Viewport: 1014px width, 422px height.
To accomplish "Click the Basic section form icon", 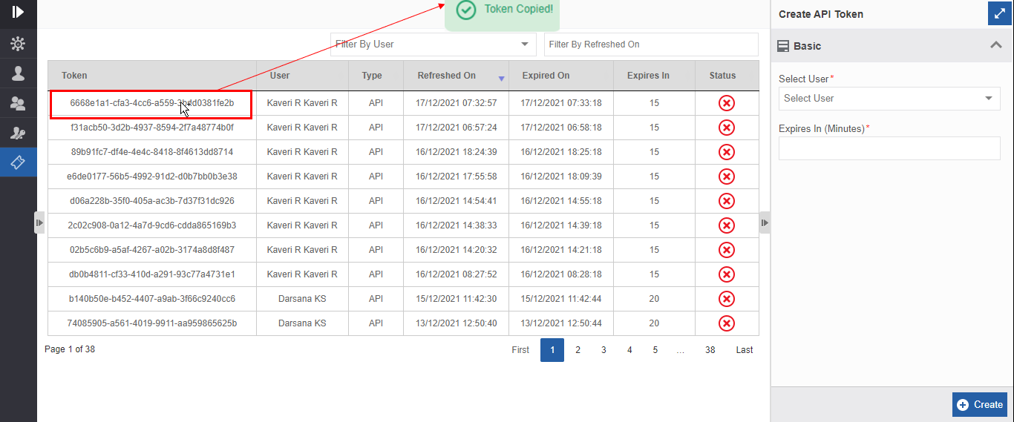I will 783,46.
